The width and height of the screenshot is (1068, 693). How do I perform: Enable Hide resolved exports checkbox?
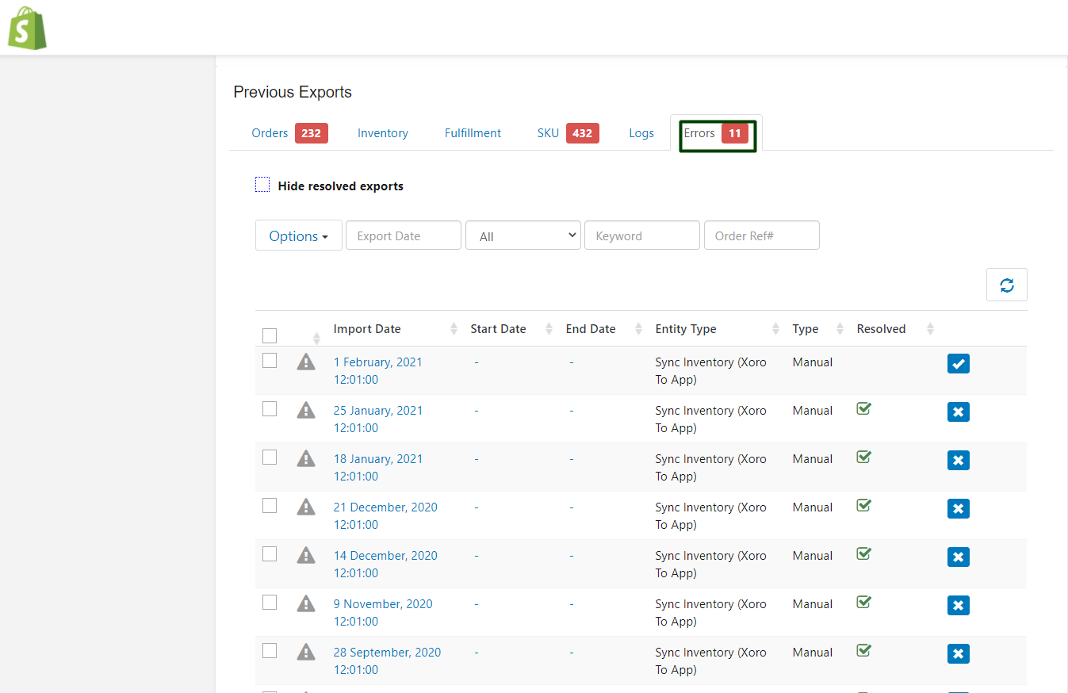coord(262,186)
